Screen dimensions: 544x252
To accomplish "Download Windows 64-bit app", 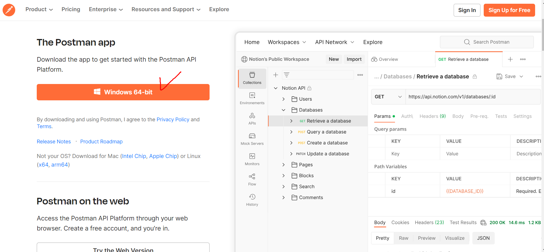I will point(123,92).
